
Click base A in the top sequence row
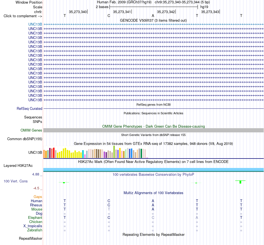coord(153,16)
